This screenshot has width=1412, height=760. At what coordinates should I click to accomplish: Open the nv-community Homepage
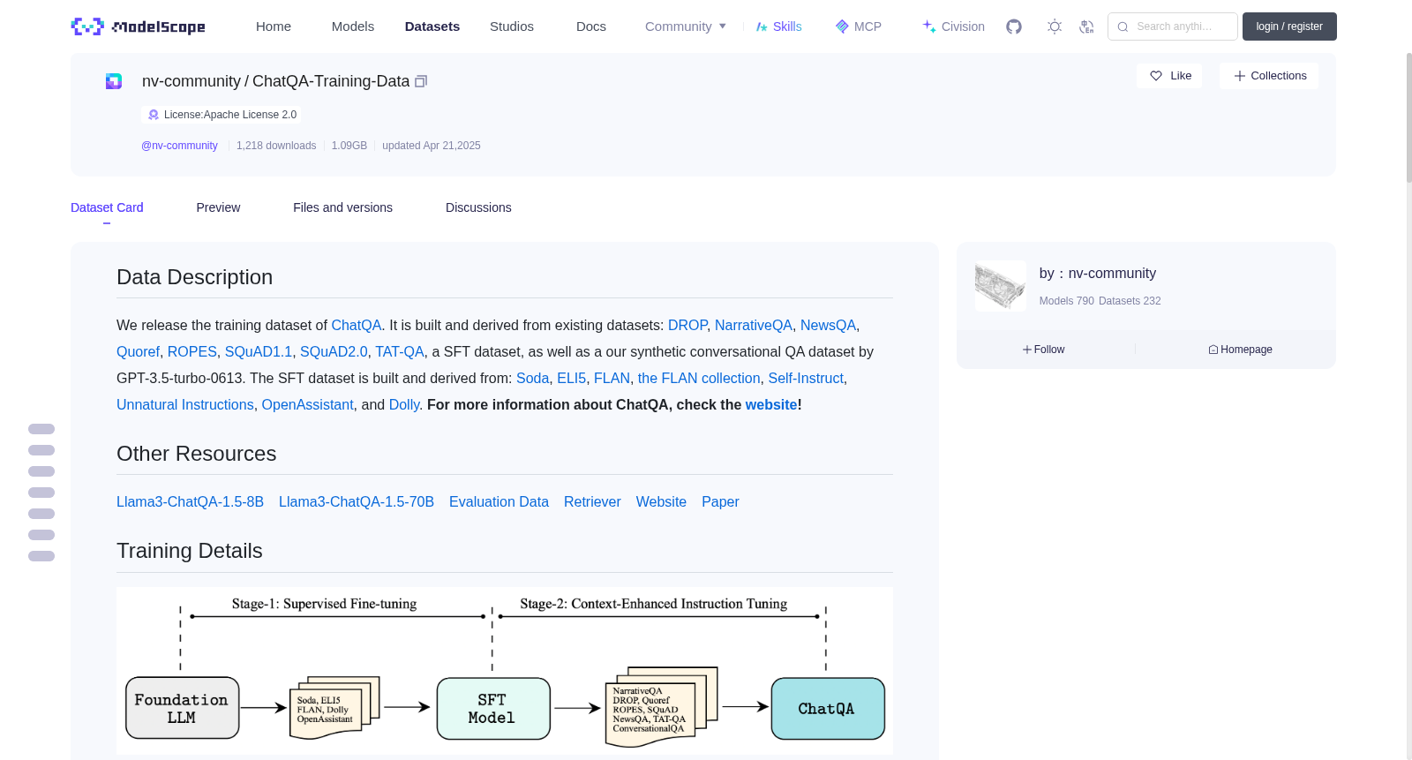pos(1240,350)
